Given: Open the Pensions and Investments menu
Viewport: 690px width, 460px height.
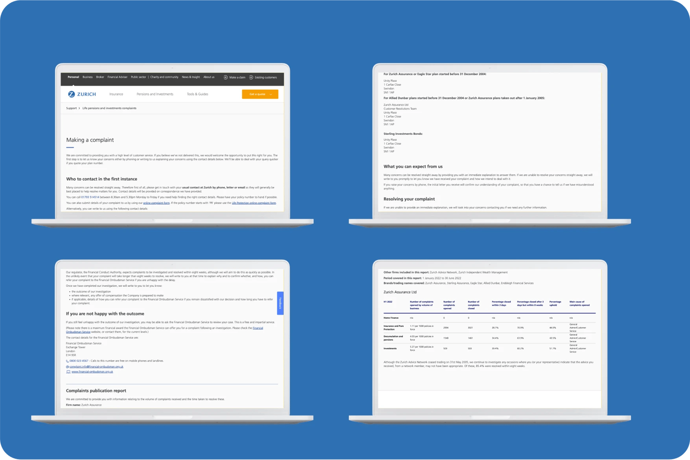Looking at the screenshot, I should click(x=155, y=94).
